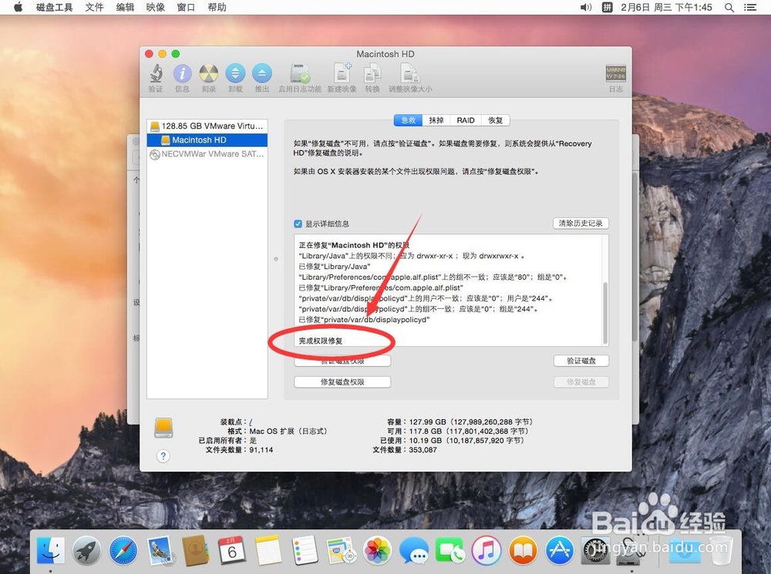Click the mount point "/" link

tap(251, 422)
